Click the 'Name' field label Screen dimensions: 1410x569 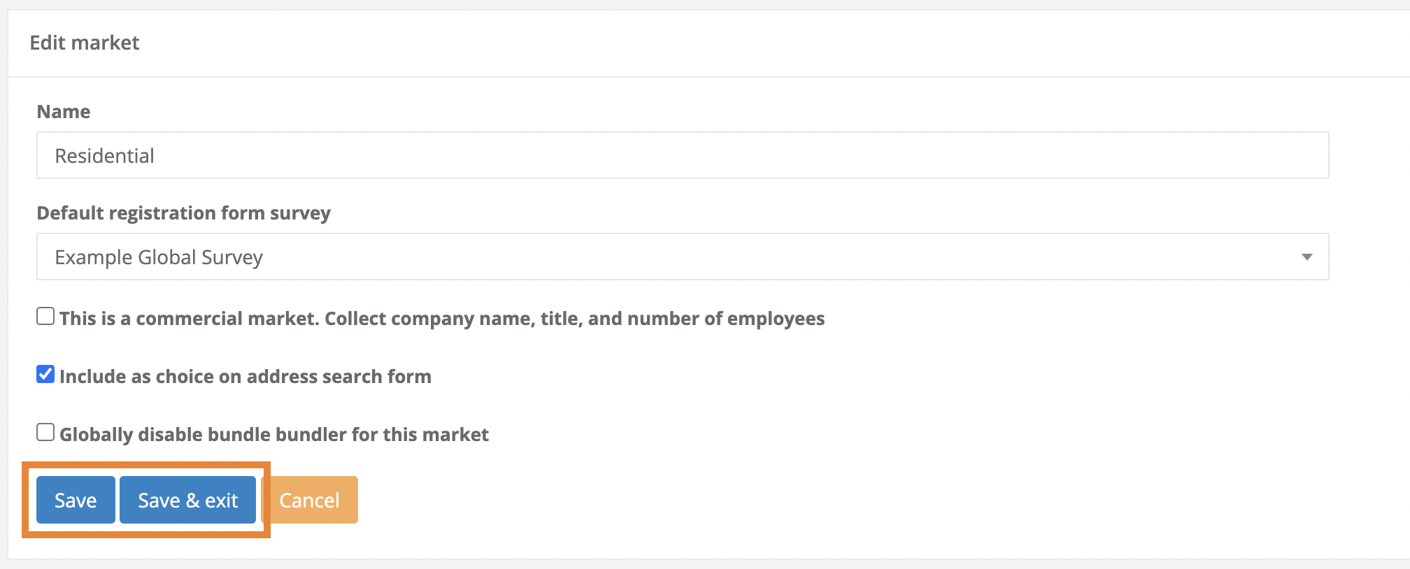(63, 111)
